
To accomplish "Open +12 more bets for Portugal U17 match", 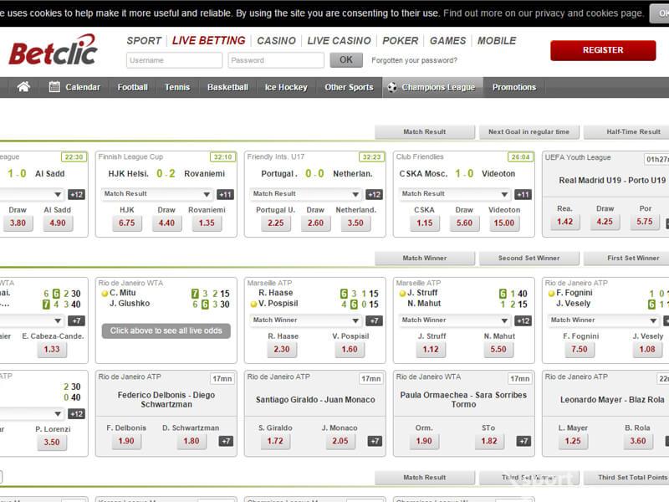I will [374, 195].
